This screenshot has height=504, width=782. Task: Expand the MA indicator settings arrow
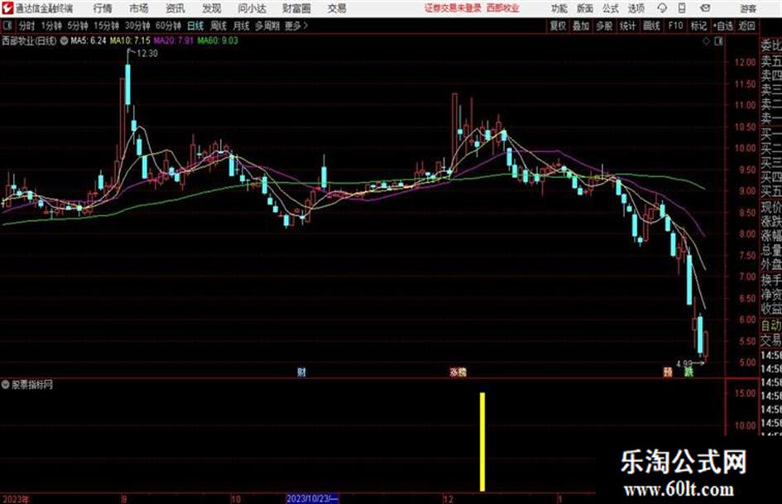64,41
